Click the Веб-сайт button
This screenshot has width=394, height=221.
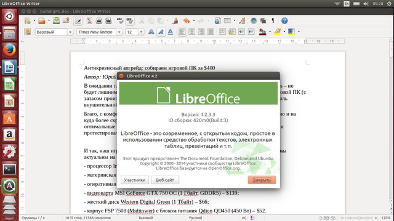coord(165,180)
